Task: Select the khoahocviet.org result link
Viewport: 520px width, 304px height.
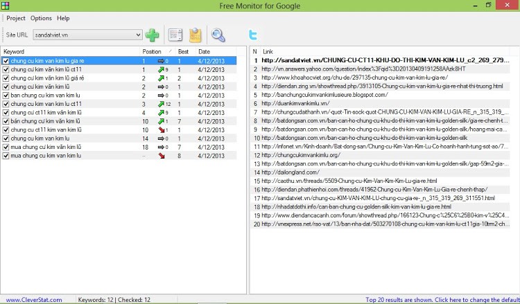Action: tap(354, 78)
